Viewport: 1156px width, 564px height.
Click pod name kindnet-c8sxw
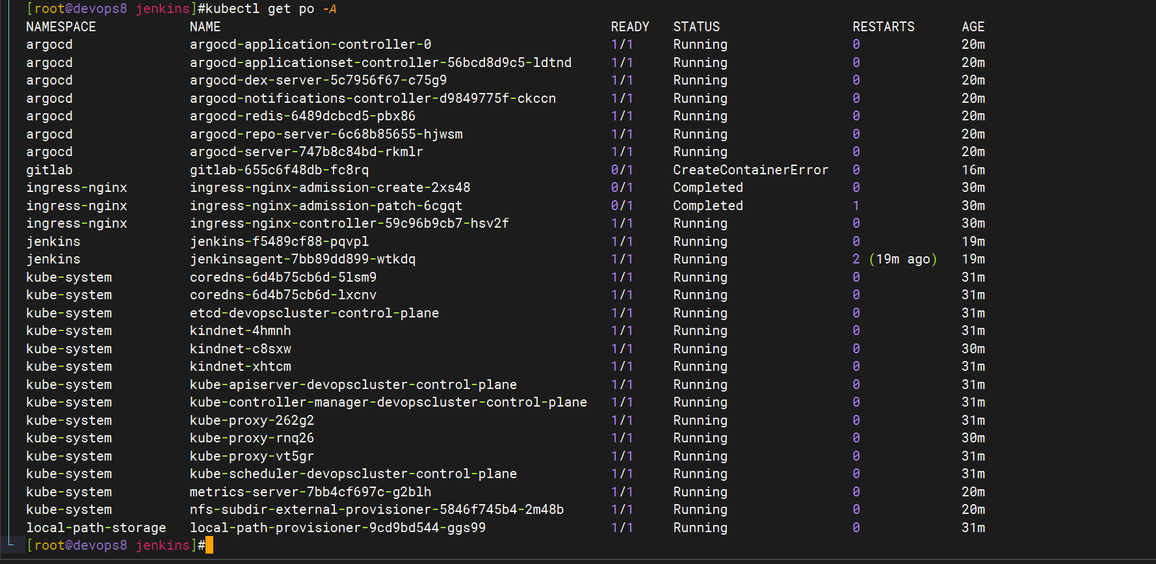pyautogui.click(x=241, y=349)
